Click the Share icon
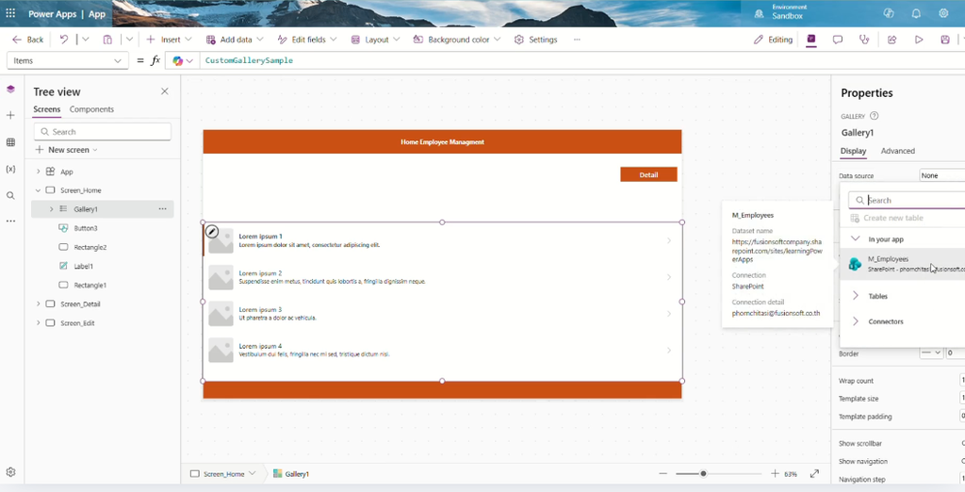965x492 pixels. point(891,40)
